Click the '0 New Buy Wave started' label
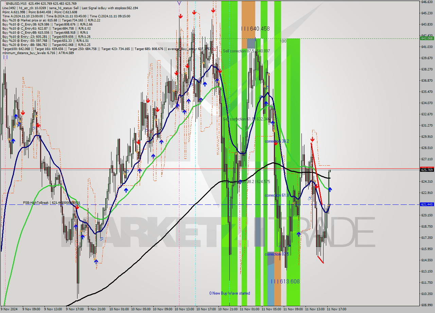 coord(230,293)
